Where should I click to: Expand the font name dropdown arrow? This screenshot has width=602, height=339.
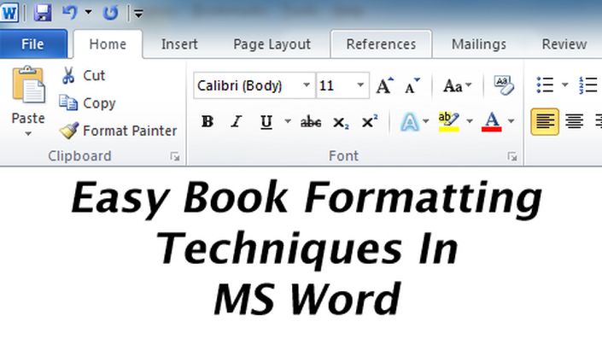[x=307, y=85]
